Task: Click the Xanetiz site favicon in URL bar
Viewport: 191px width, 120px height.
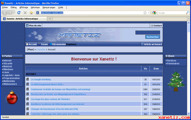Action: pos(38,13)
